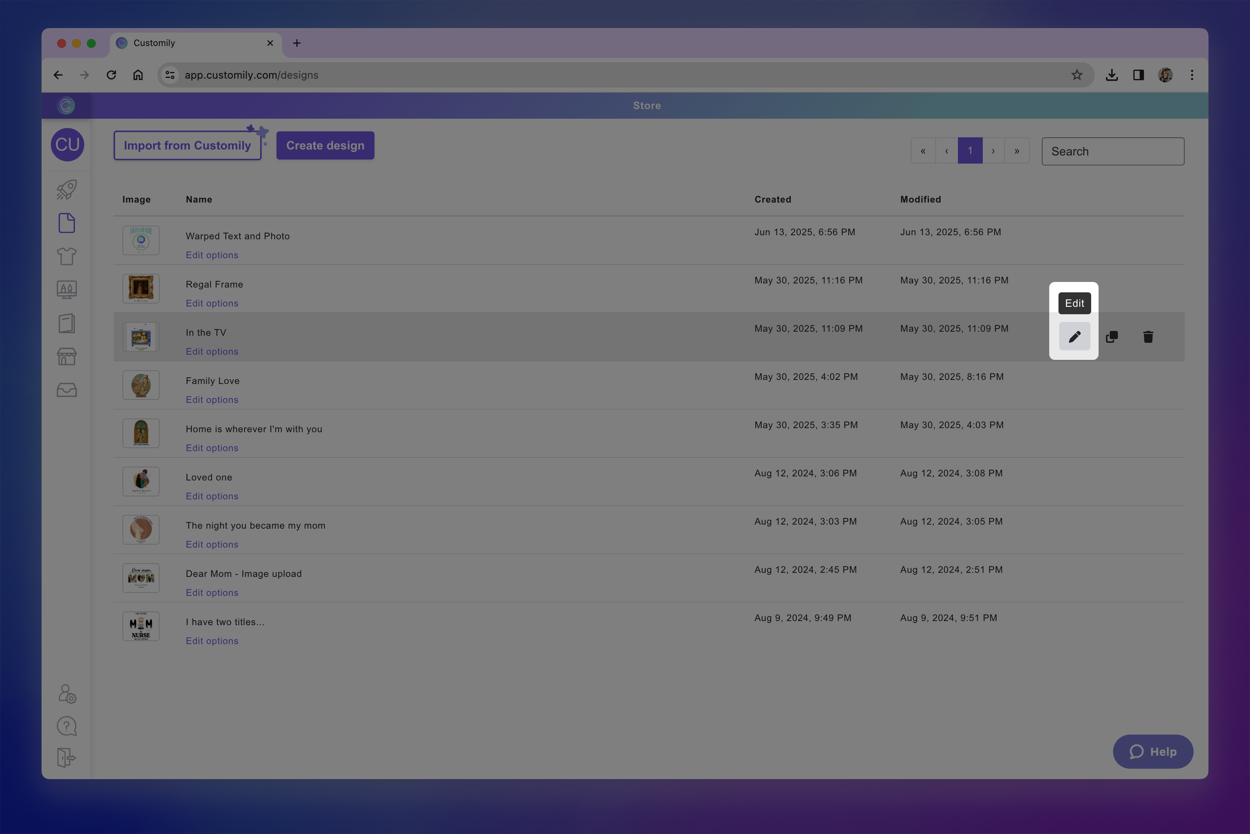Screen dimensions: 1250x834
Task: Go to the last page of results
Action: (x=1017, y=151)
